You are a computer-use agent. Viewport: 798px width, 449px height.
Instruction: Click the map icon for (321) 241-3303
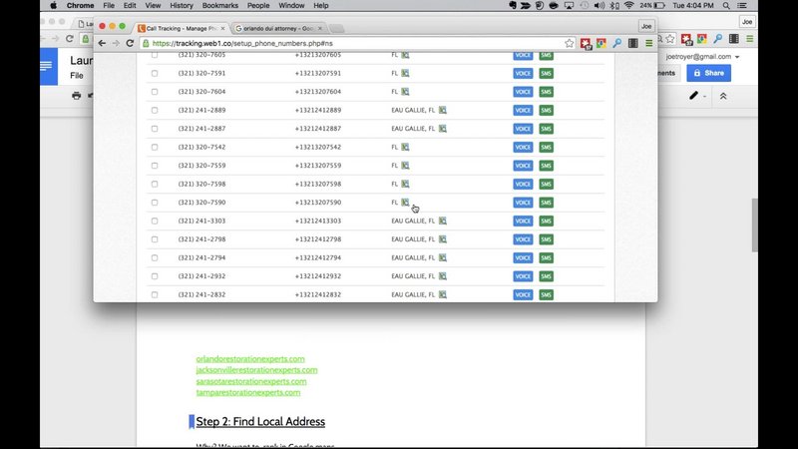443,221
